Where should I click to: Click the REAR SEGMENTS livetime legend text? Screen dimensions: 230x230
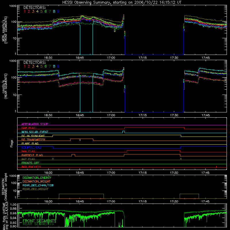38,224
